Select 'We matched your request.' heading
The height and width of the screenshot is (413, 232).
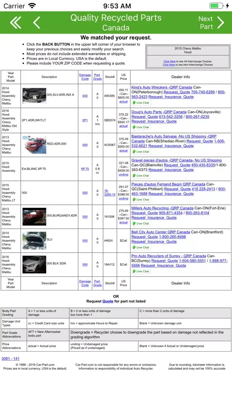point(116,38)
